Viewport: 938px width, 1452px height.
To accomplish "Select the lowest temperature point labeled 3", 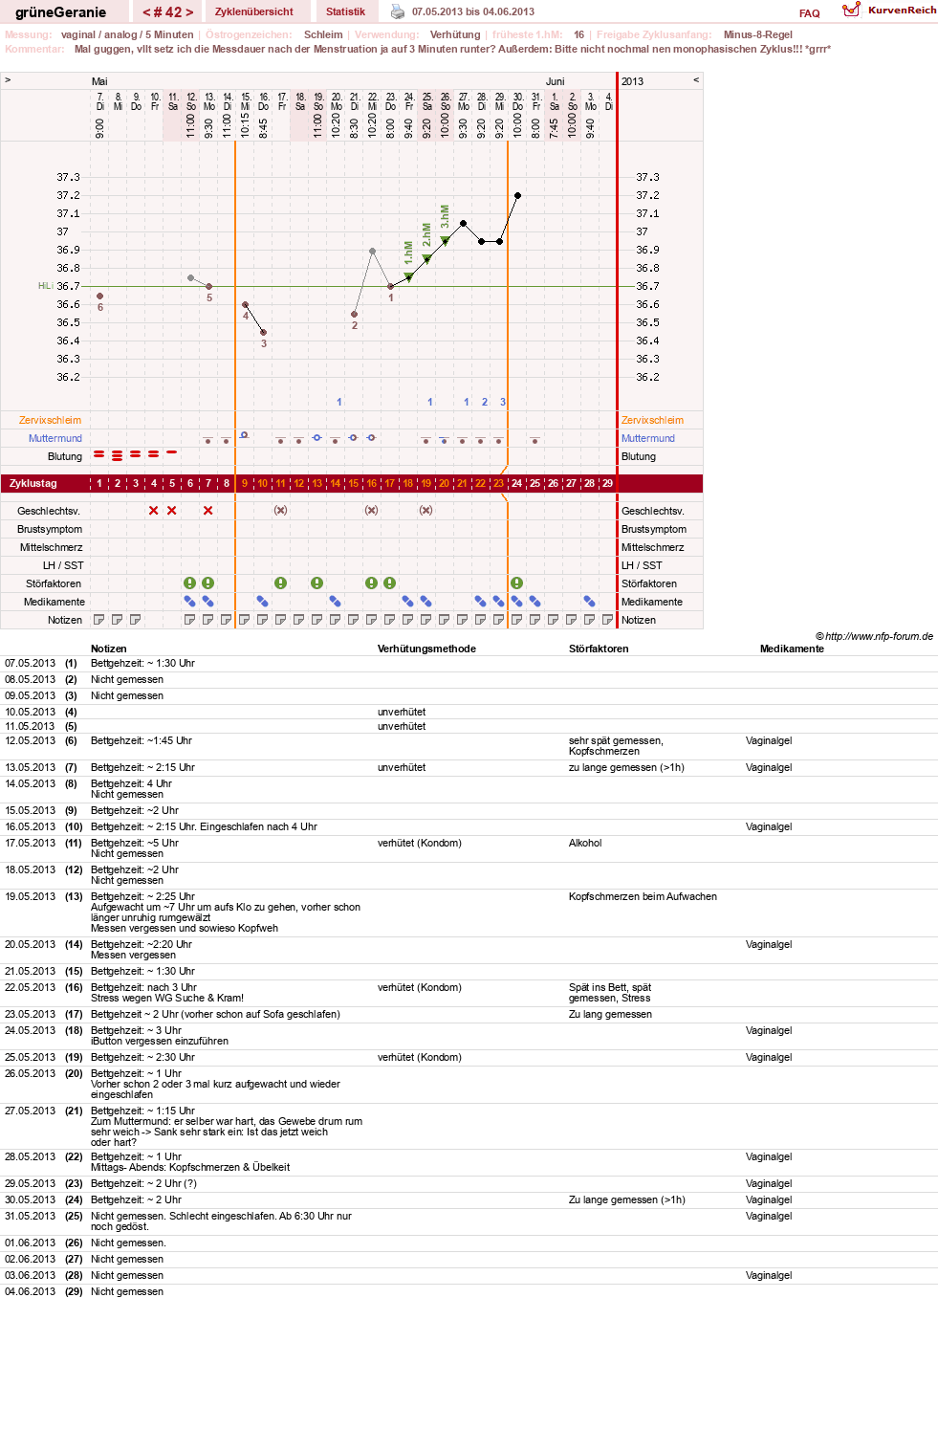I will coord(263,332).
